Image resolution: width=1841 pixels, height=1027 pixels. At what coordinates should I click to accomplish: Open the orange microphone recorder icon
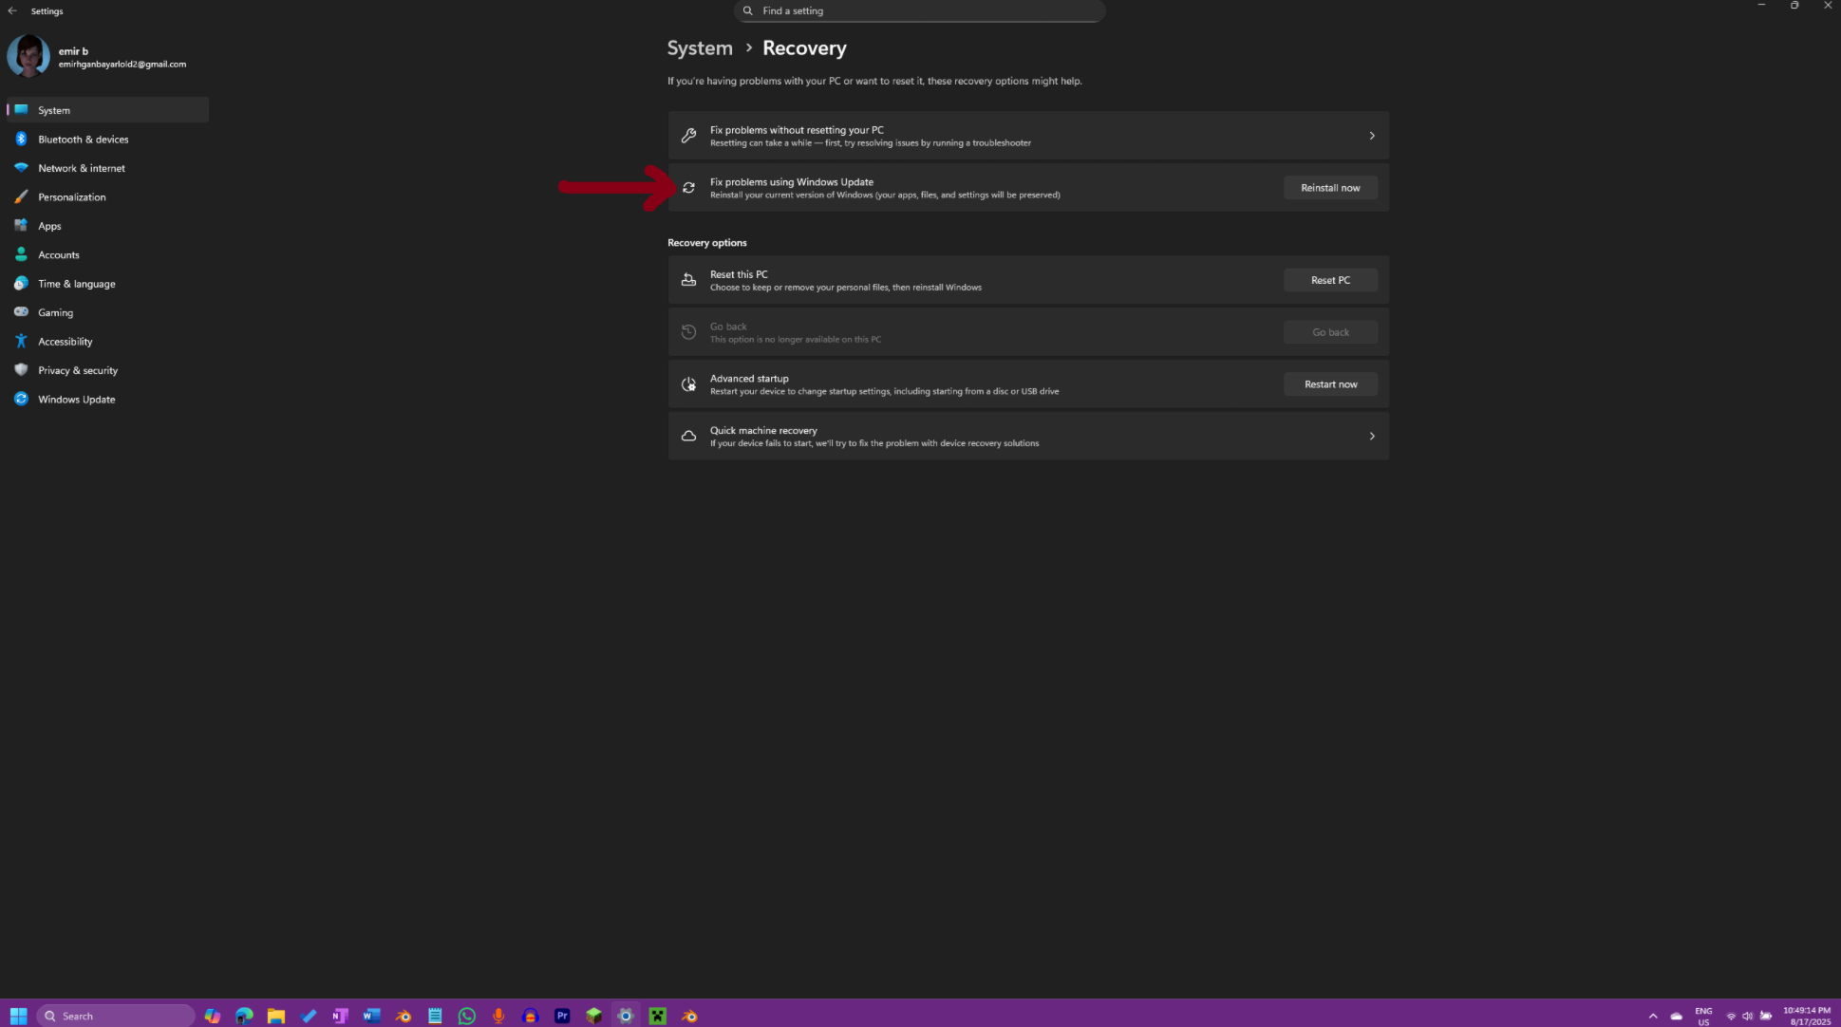pyautogui.click(x=498, y=1016)
